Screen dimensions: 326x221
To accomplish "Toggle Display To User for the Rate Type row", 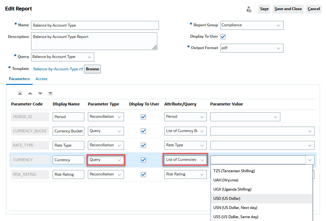I will (143, 145).
